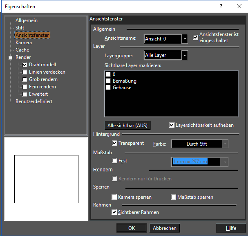This screenshot has width=248, height=236.
Task: Enable Fein rendern mode
Action: tap(25, 87)
